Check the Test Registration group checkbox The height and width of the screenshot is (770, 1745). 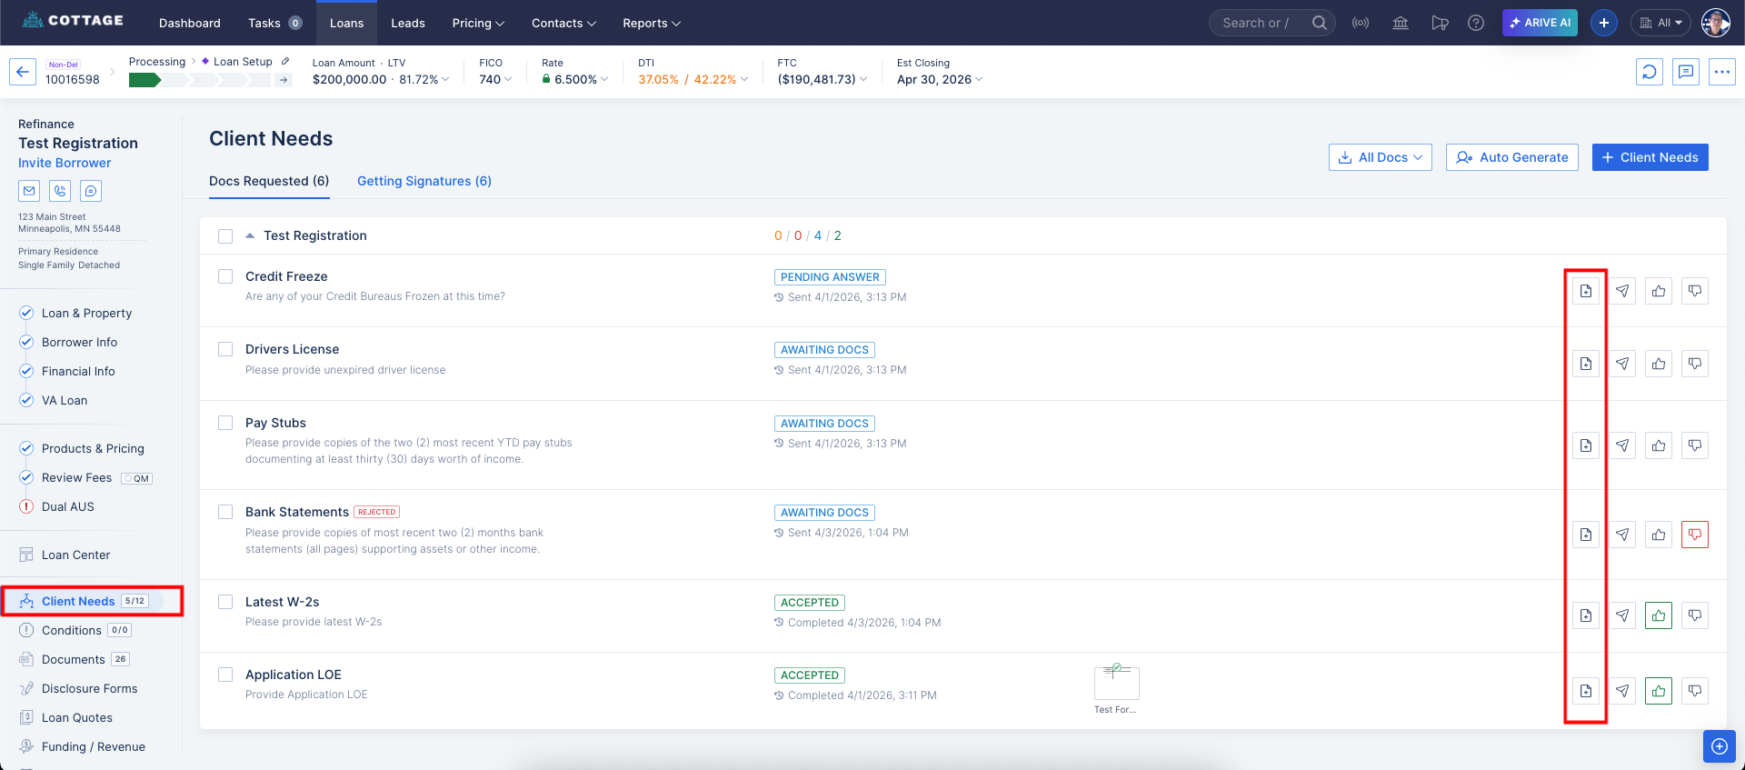click(x=225, y=236)
